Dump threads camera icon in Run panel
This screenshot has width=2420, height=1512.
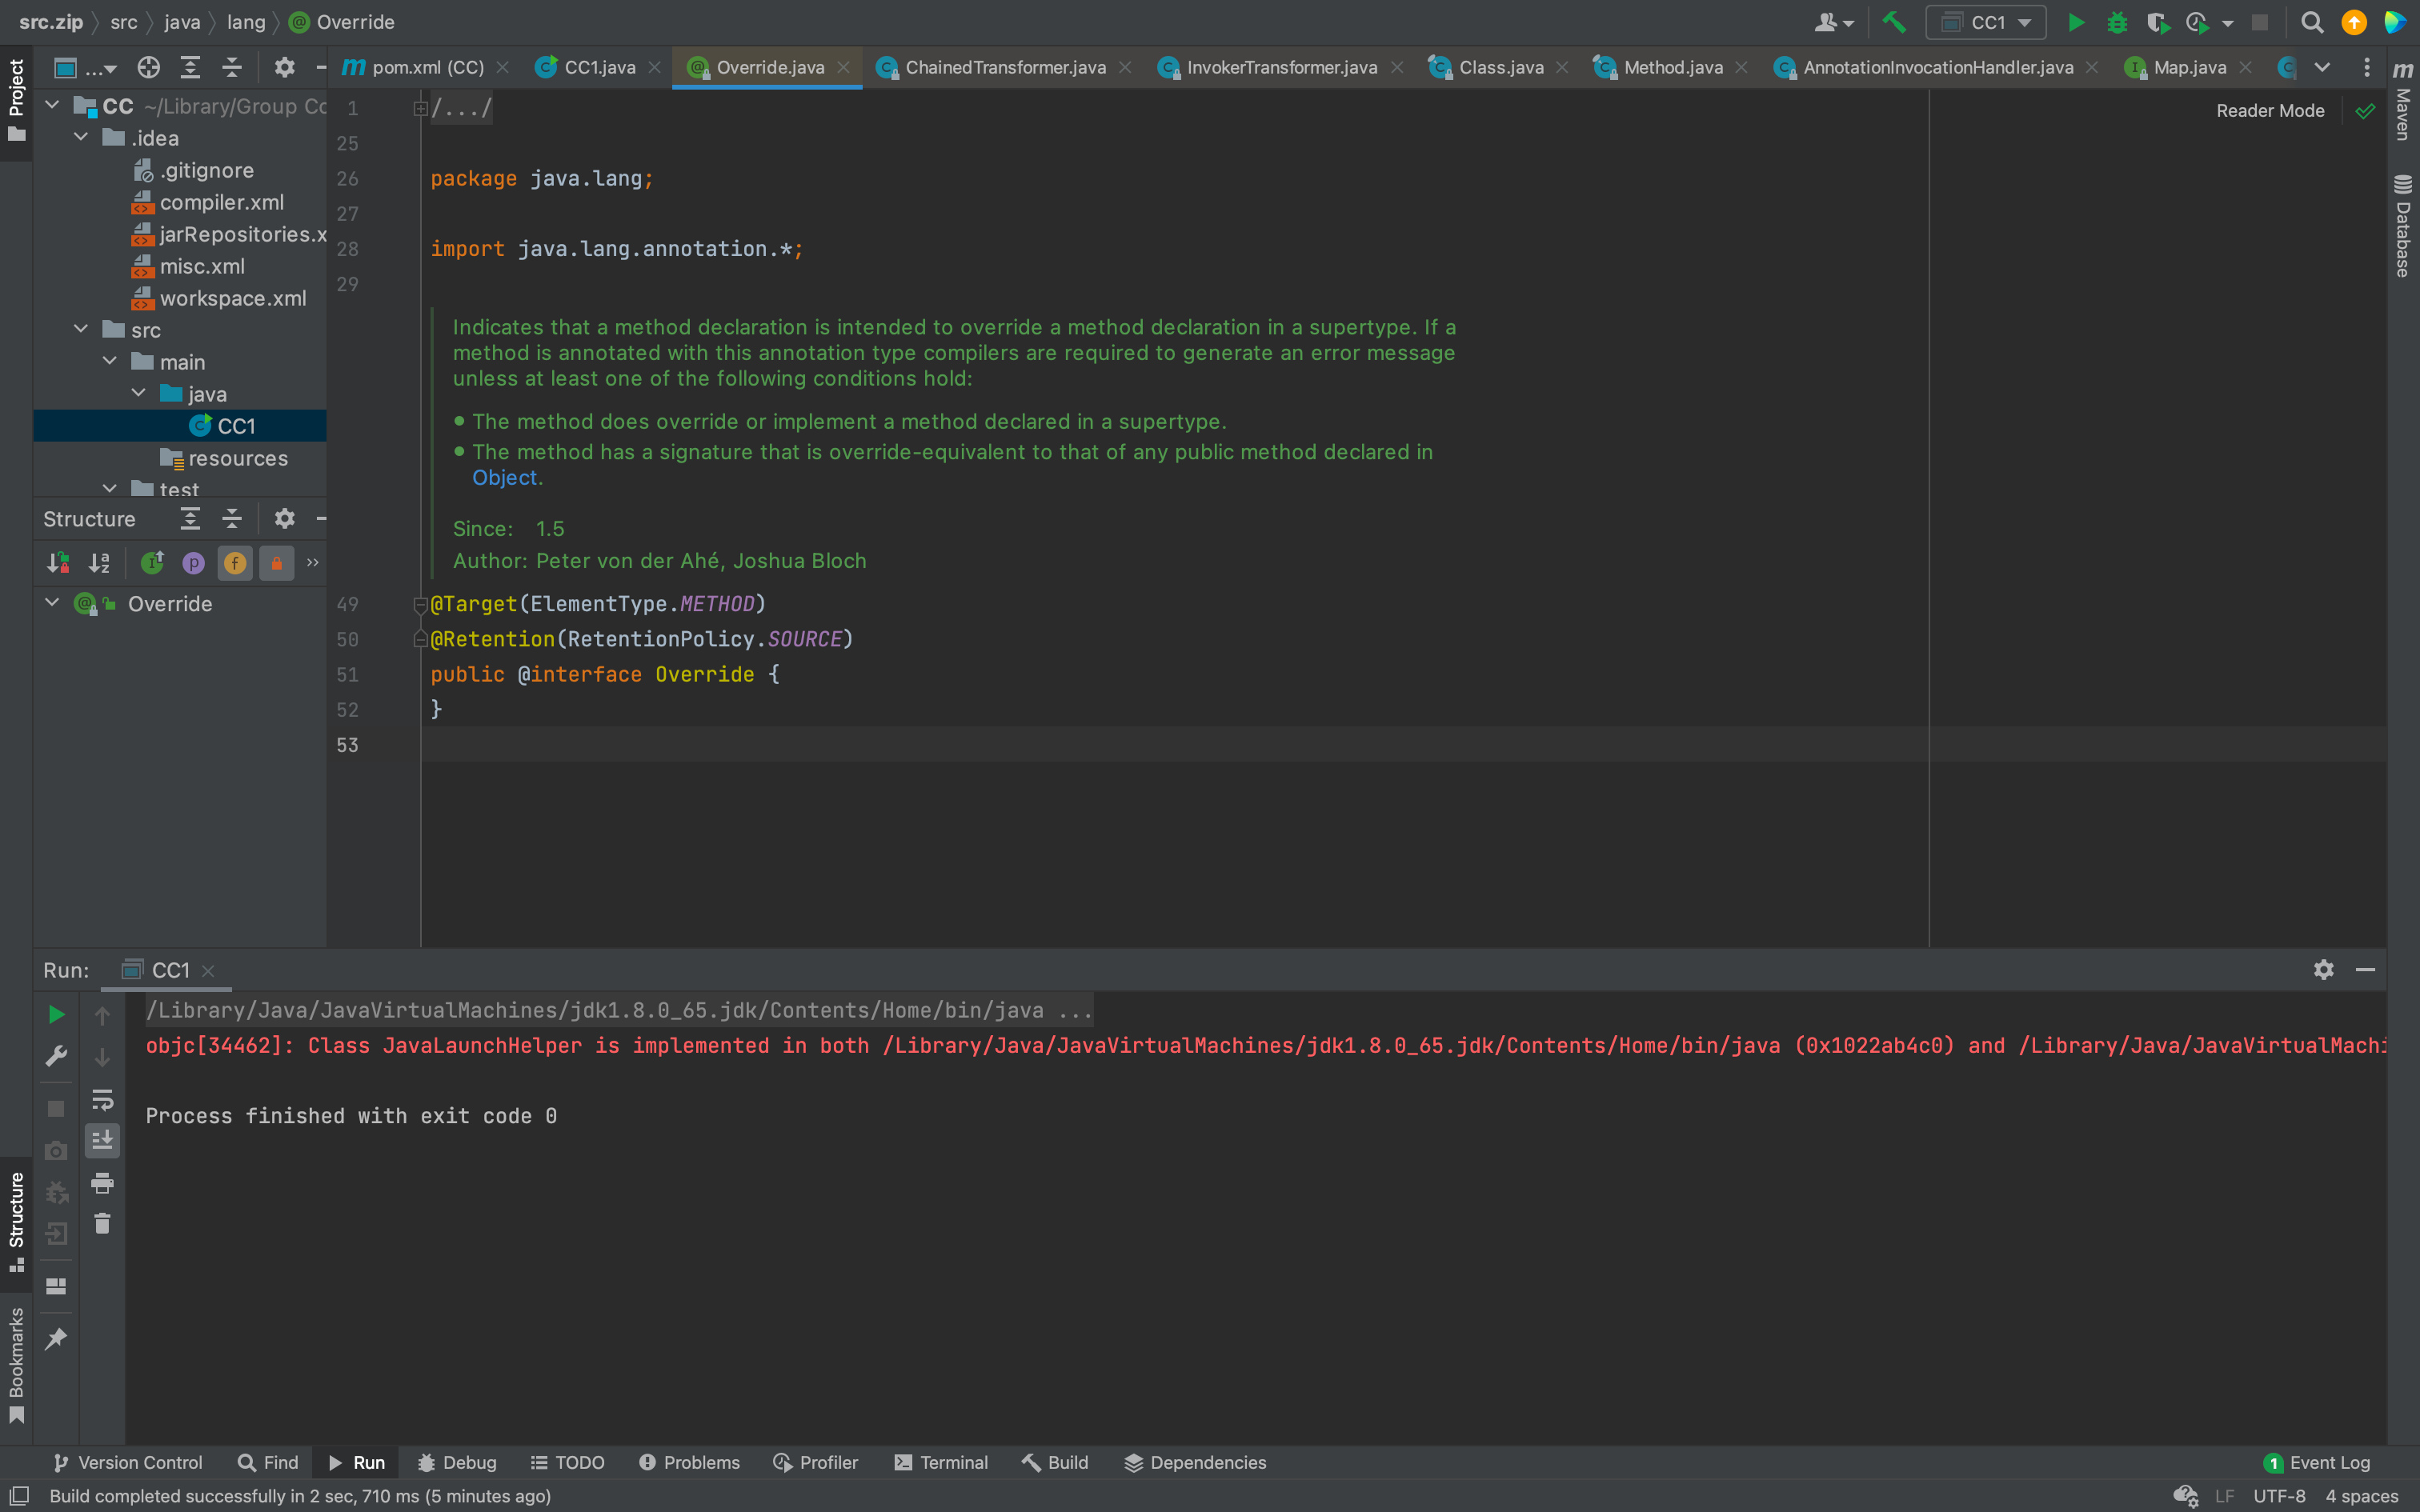click(x=56, y=1150)
